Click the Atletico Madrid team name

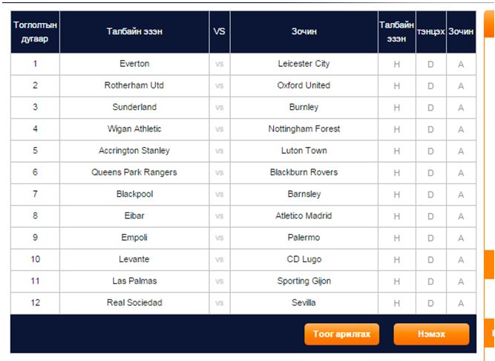(x=304, y=215)
